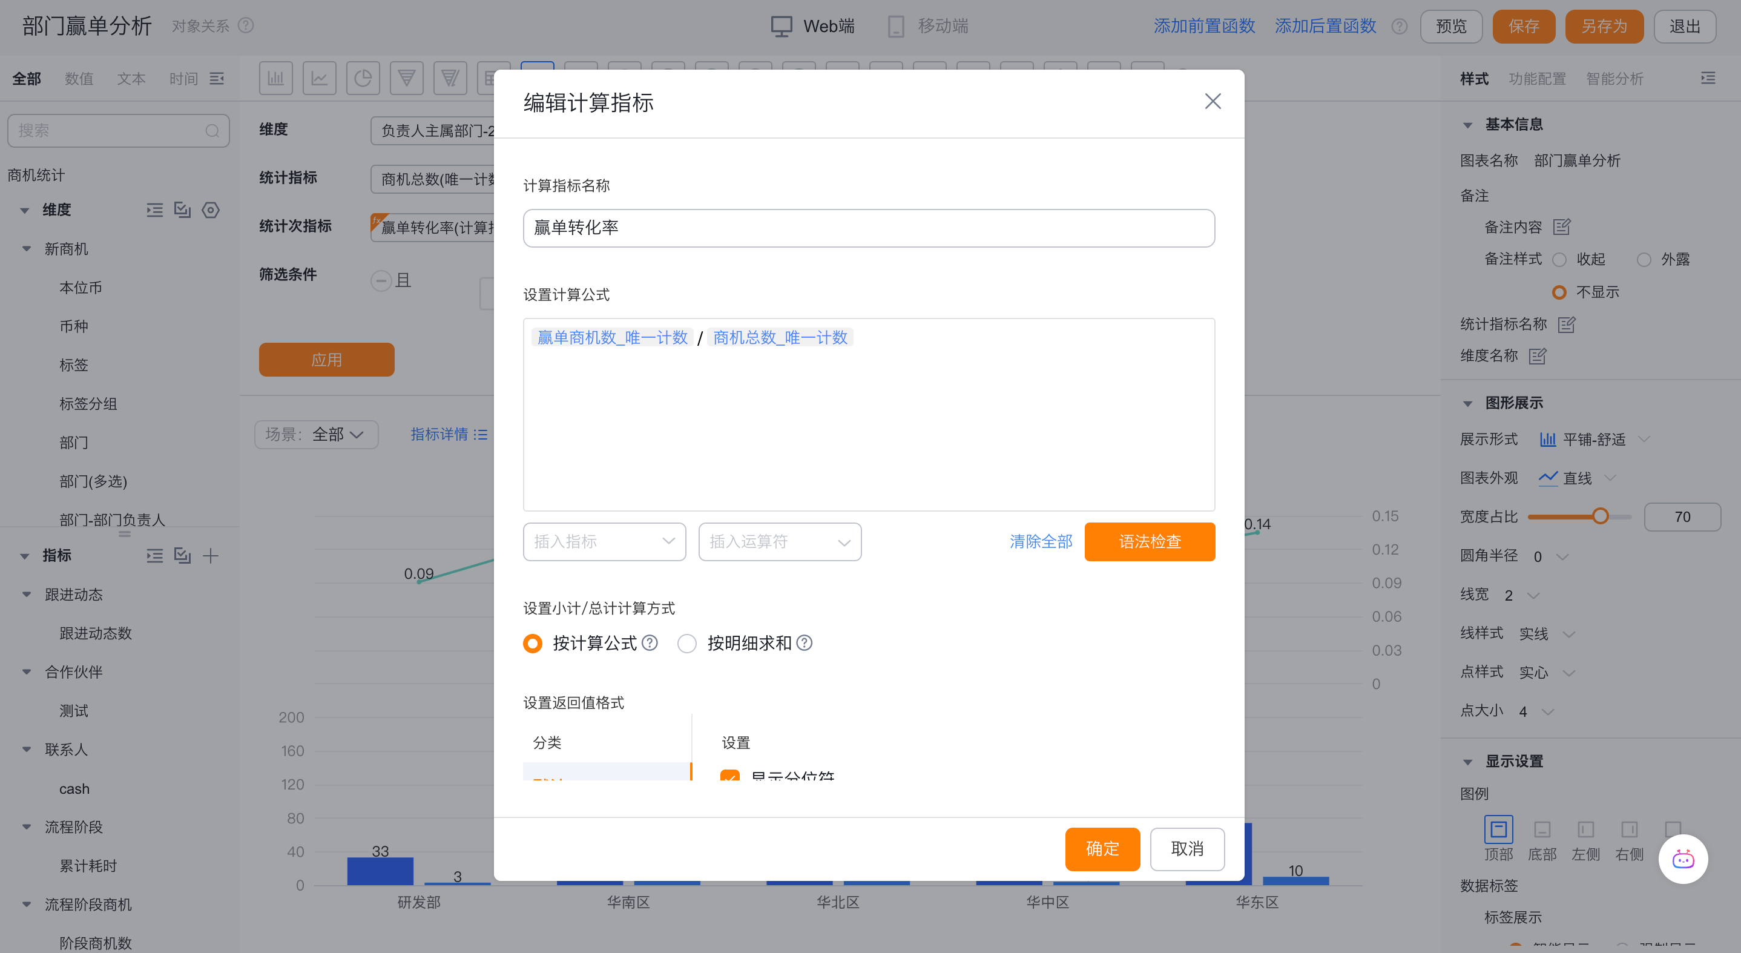The height and width of the screenshot is (953, 1741).
Task: Open the 插入运算符 dropdown
Action: pyautogui.click(x=779, y=541)
